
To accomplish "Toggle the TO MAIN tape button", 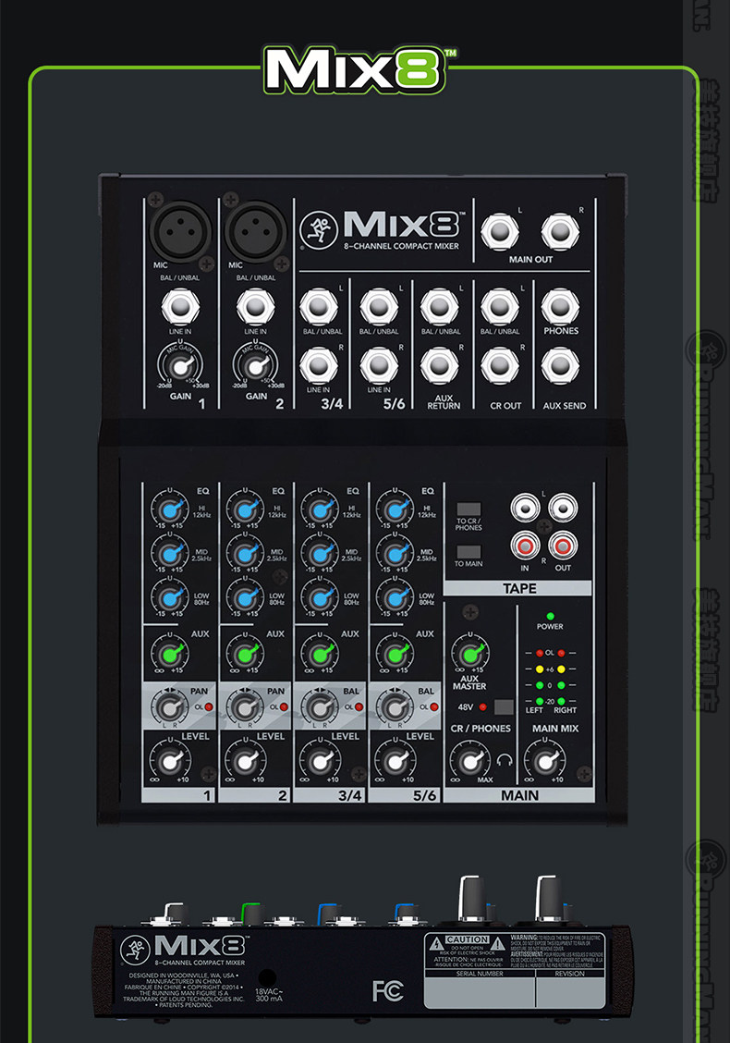I will coord(468,552).
